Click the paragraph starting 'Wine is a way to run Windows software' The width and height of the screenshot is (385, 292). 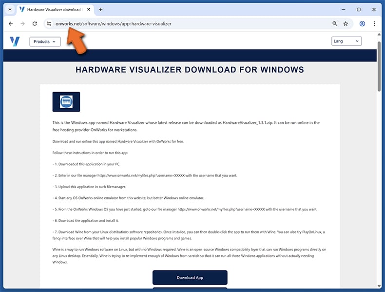(x=189, y=255)
